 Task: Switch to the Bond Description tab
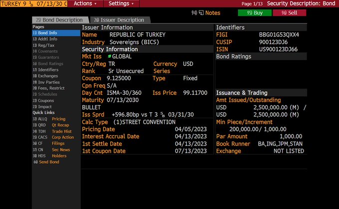pyautogui.click(x=60, y=20)
